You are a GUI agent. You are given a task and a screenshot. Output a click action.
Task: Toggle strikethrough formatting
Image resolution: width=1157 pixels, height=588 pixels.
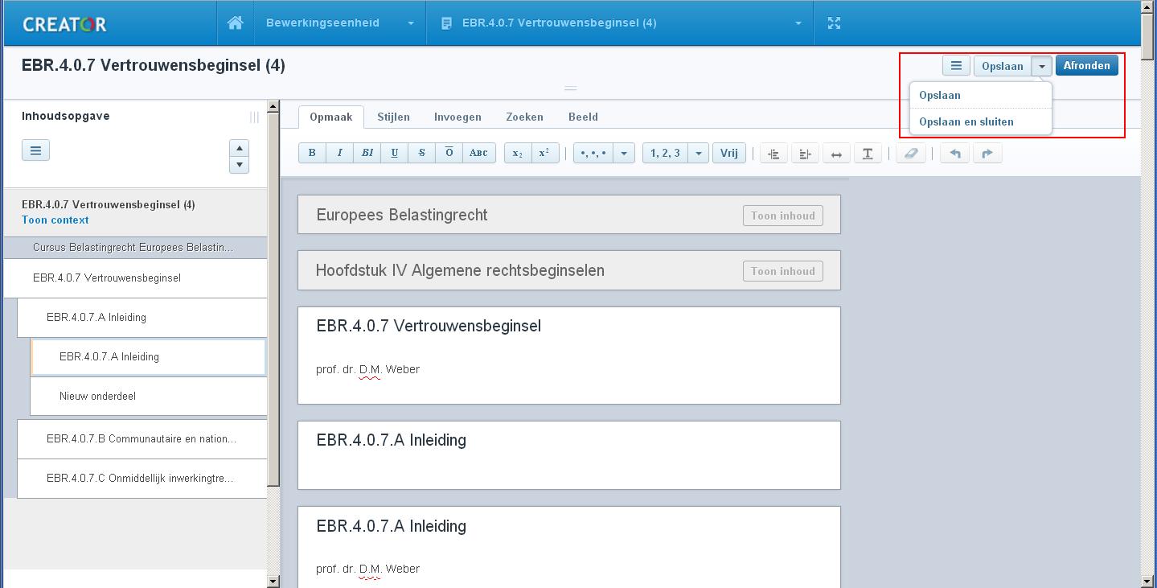421,153
